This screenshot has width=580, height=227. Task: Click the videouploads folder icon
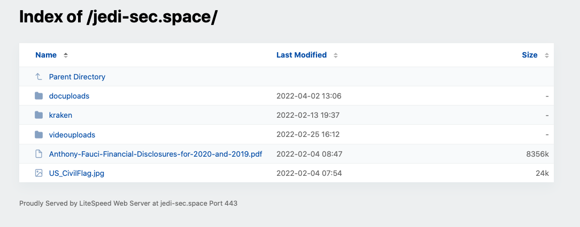(38, 134)
